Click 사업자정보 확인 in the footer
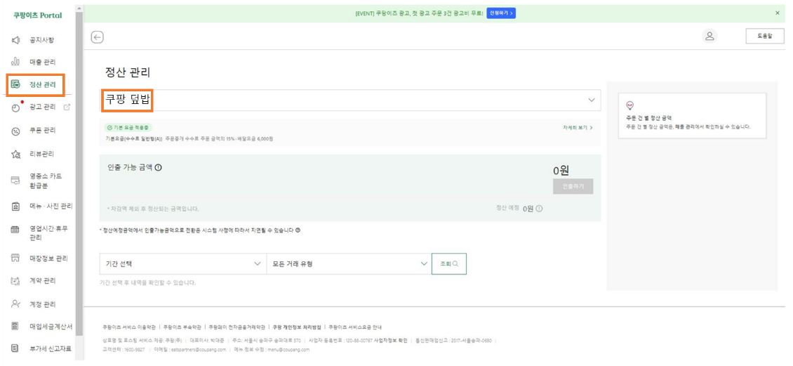 tap(391, 340)
